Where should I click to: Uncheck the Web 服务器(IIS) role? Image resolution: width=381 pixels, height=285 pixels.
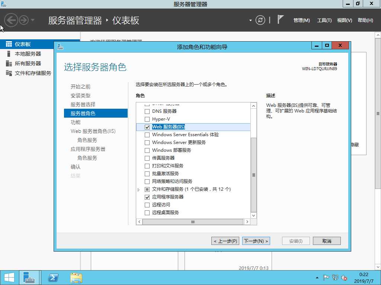pos(147,127)
